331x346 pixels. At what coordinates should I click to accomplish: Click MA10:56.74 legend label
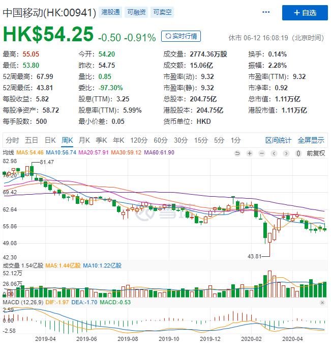61,152
